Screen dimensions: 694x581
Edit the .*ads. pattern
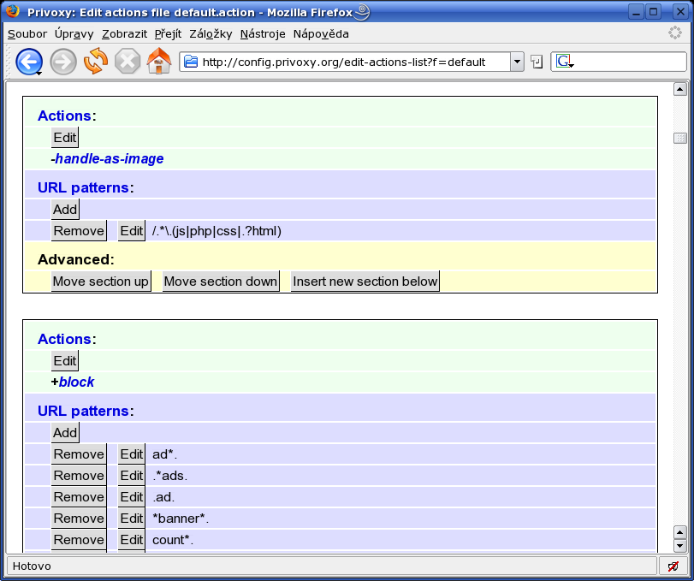tap(132, 476)
